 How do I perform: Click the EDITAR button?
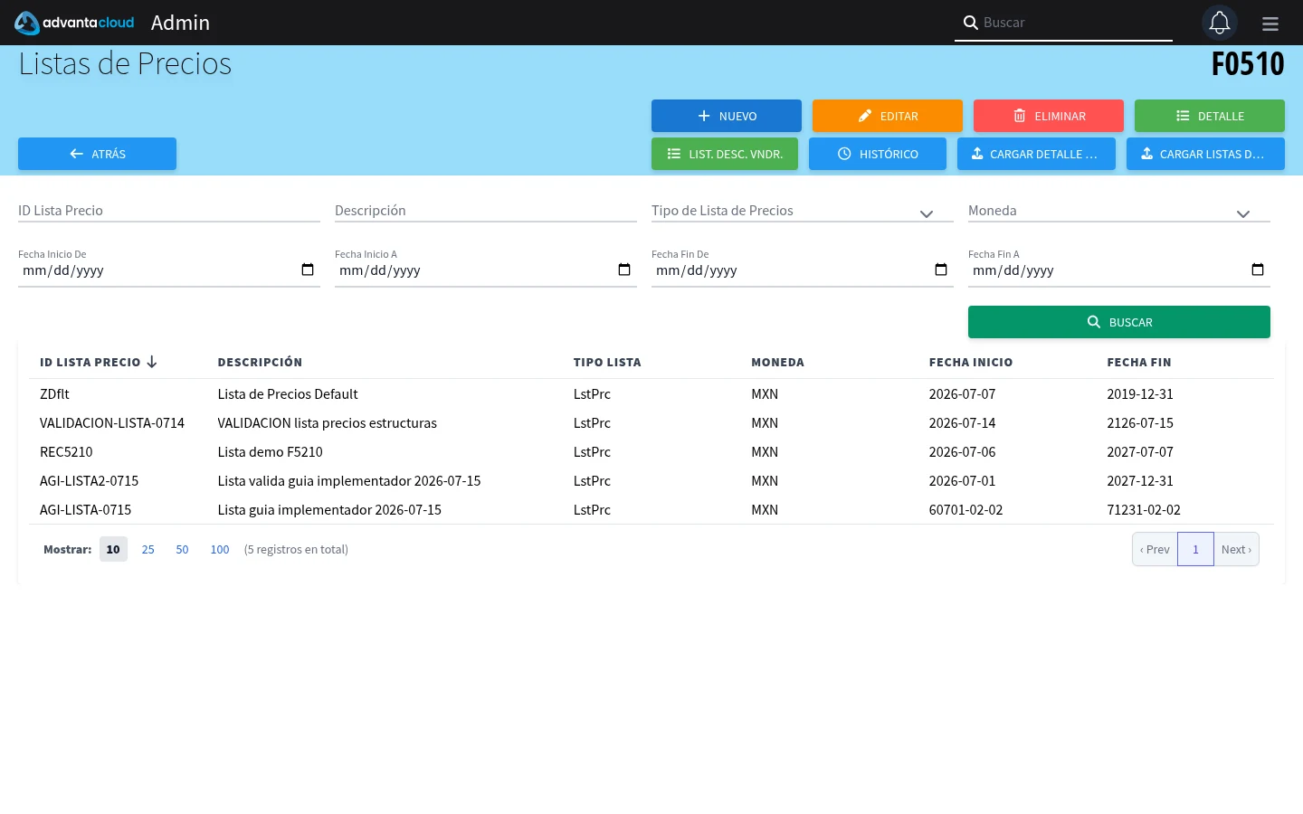pos(888,116)
